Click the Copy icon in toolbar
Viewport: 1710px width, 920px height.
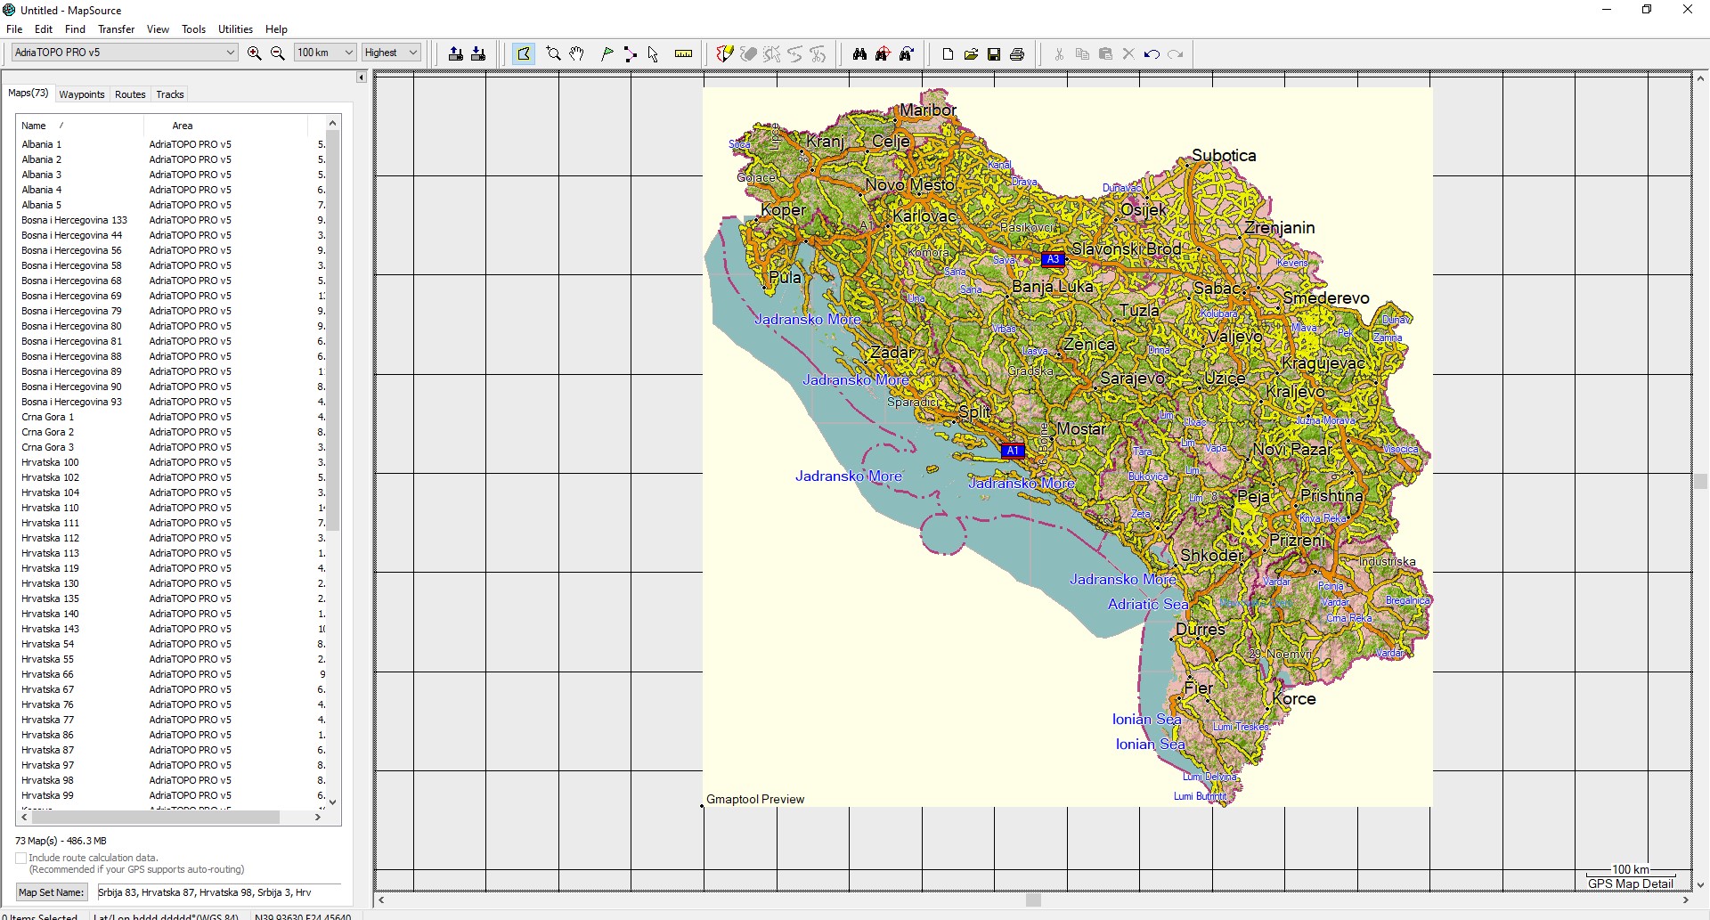point(1082,53)
